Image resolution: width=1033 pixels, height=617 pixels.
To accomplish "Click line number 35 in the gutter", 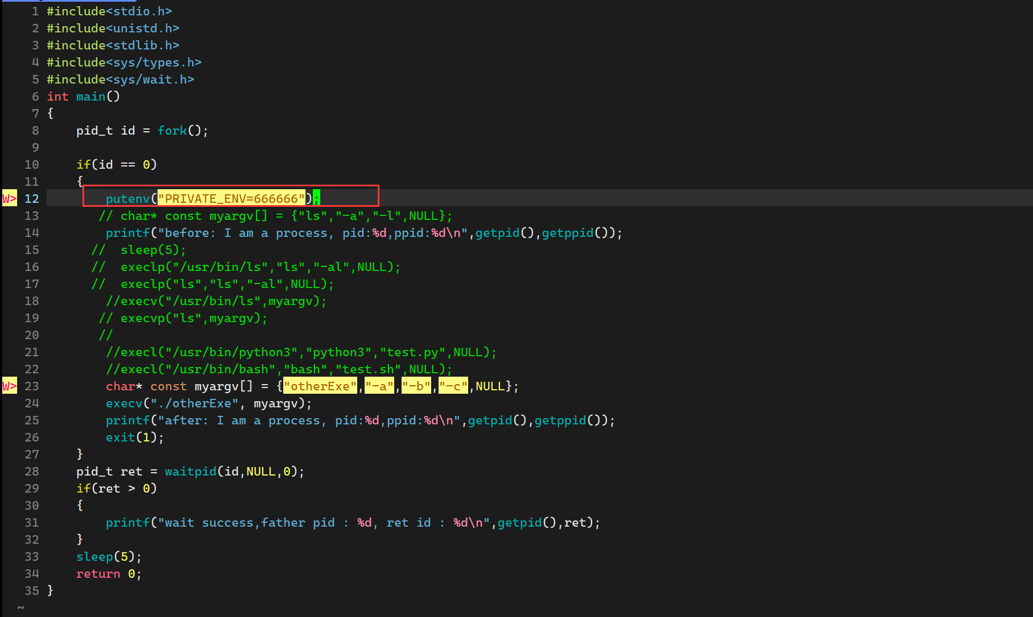I will point(31,590).
